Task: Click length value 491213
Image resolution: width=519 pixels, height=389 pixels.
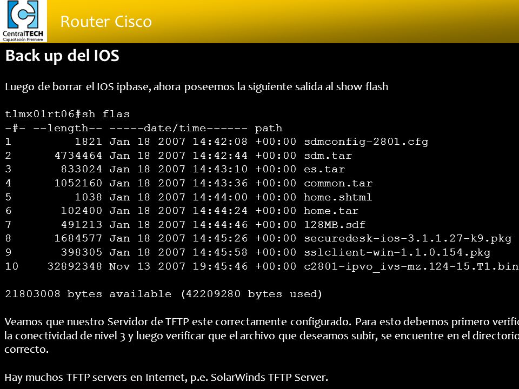Action: (x=82, y=225)
